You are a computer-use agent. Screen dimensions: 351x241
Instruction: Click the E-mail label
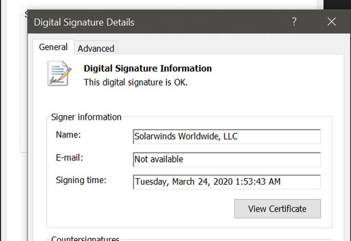tap(70, 158)
